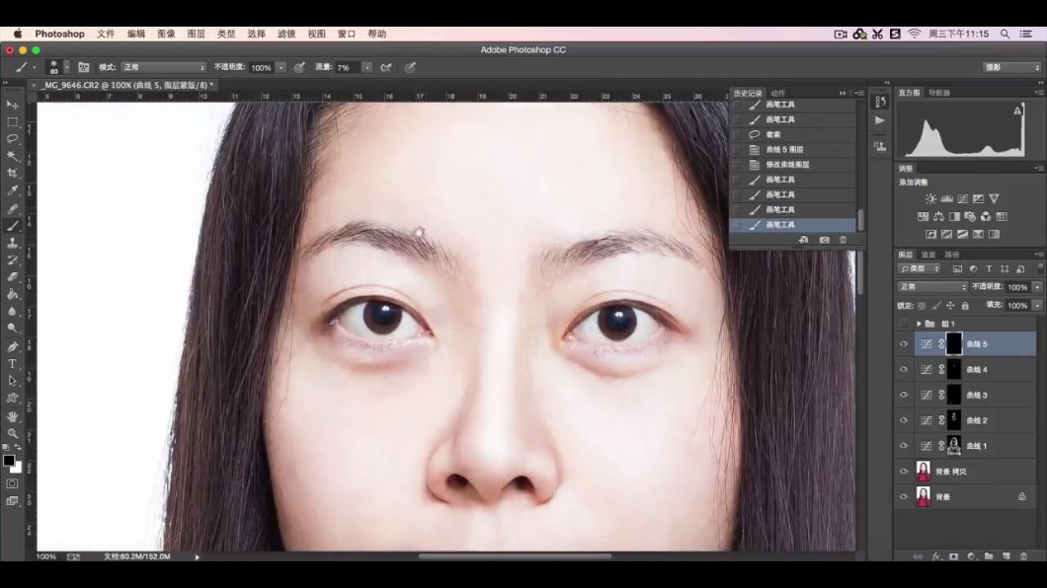The height and width of the screenshot is (588, 1047).
Task: Switch to the 动作 tab
Action: [778, 93]
